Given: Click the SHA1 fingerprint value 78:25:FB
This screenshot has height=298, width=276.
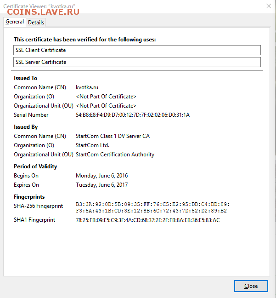Looking at the screenshot, I should point(148,220).
